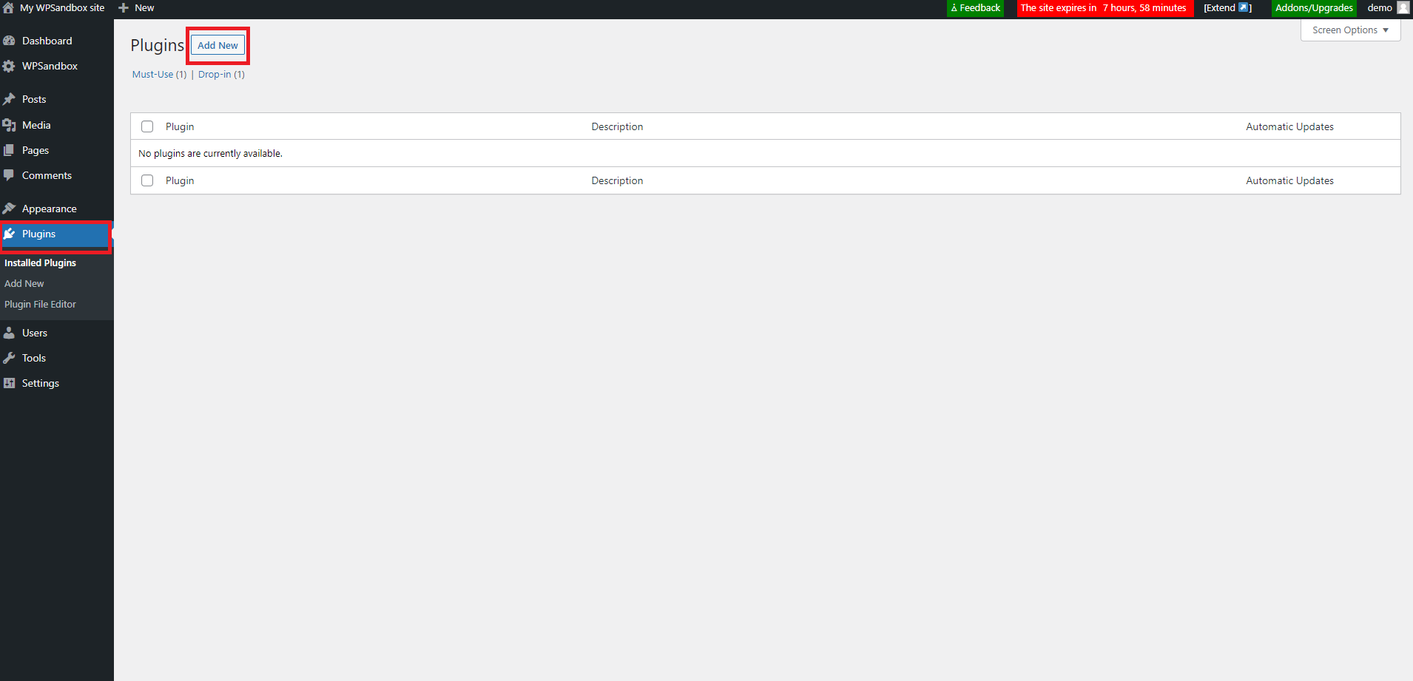Image resolution: width=1413 pixels, height=681 pixels.
Task: Go to Posts in sidebar
Action: click(x=34, y=99)
